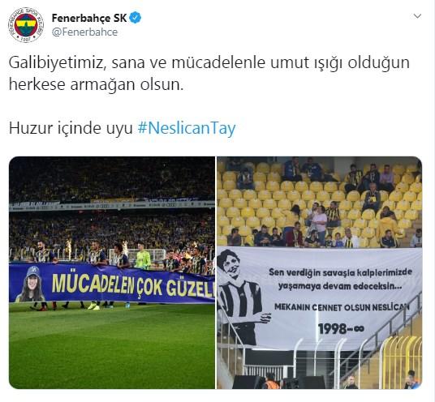Click the striped-jersey drawing on white banner
435x402 pixels.
[240, 297]
